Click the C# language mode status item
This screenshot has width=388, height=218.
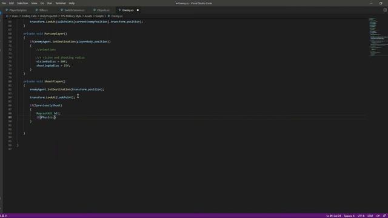[x=378, y=216]
